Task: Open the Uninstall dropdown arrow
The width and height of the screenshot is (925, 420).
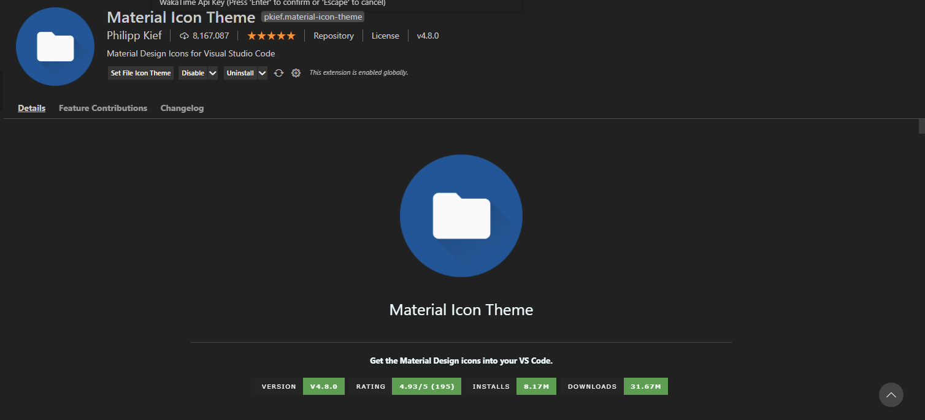Action: 263,73
